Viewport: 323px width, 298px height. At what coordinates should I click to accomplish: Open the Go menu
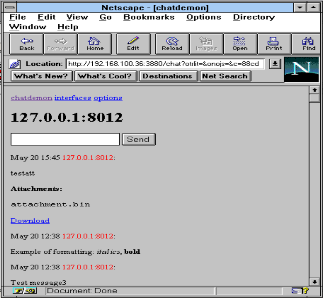105,17
